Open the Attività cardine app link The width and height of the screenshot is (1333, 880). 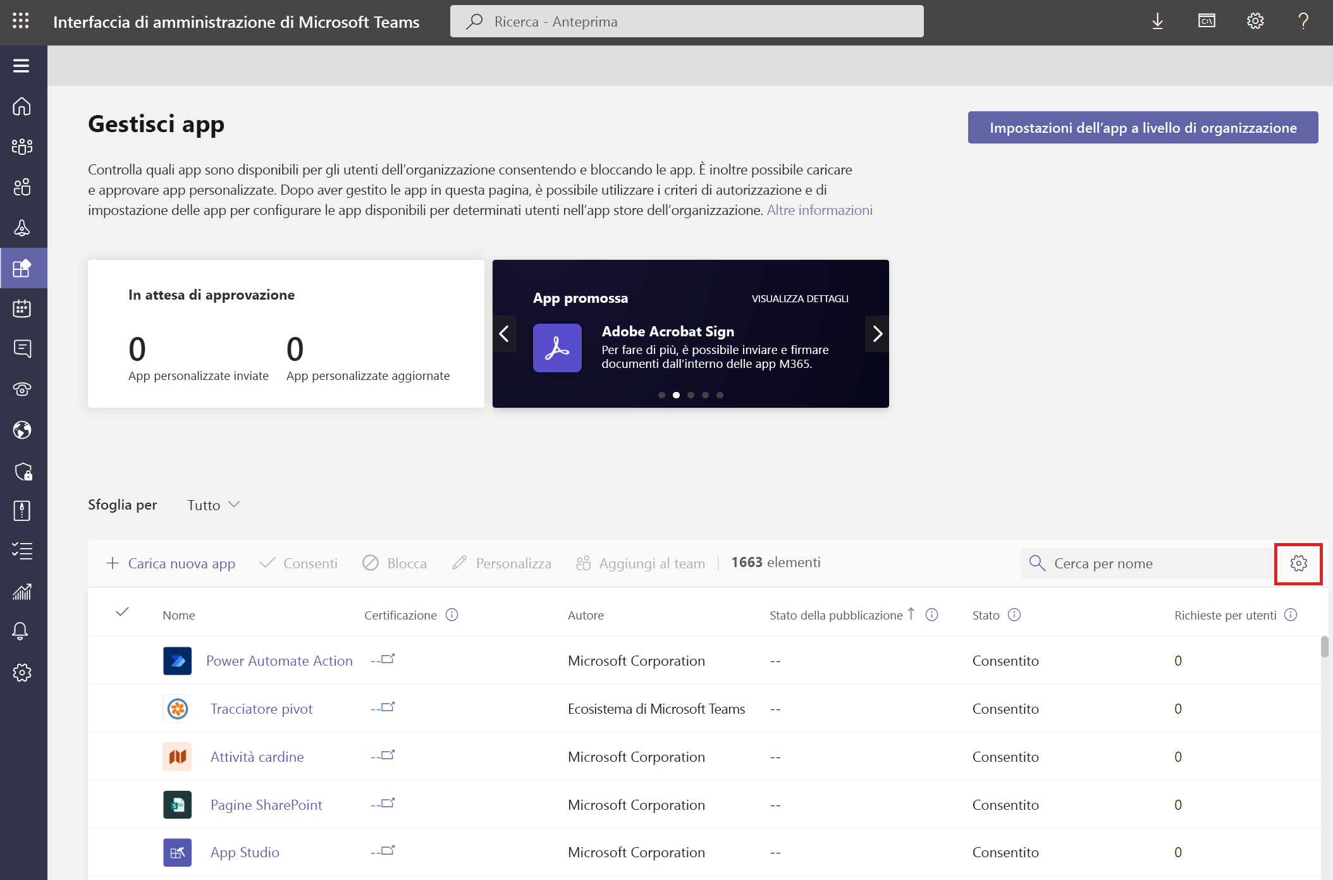257,757
